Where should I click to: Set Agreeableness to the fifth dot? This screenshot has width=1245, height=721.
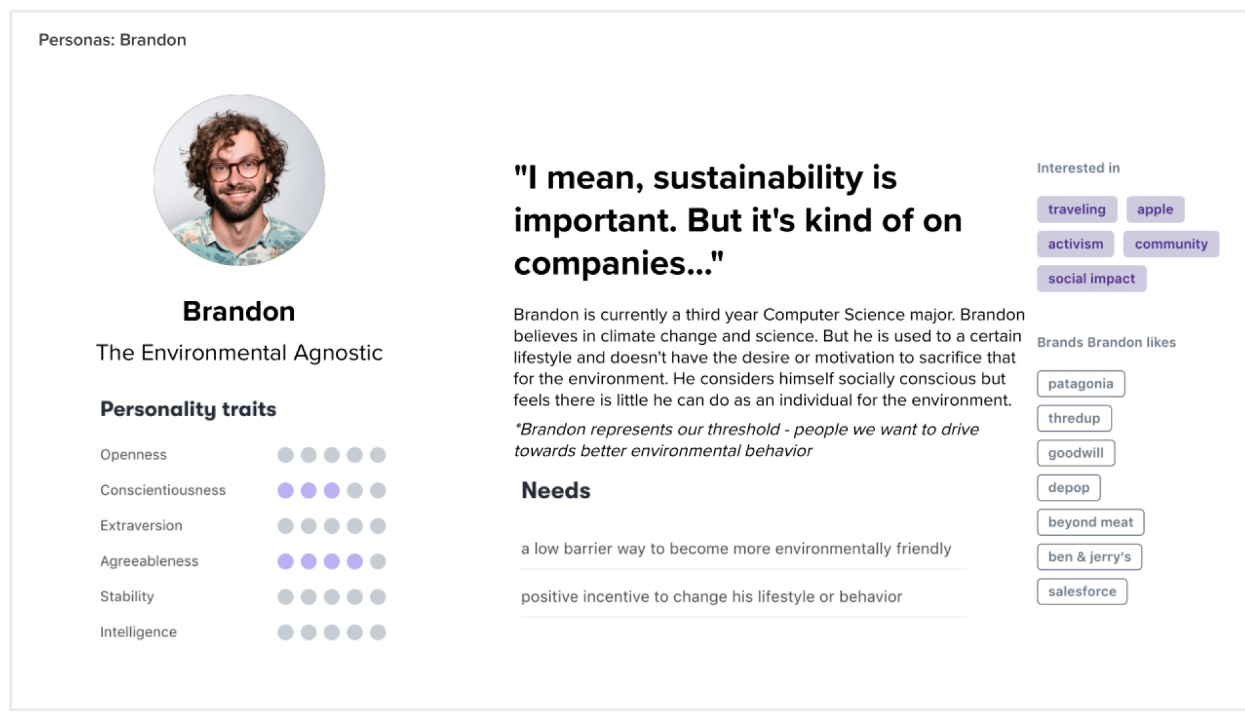coord(378,561)
